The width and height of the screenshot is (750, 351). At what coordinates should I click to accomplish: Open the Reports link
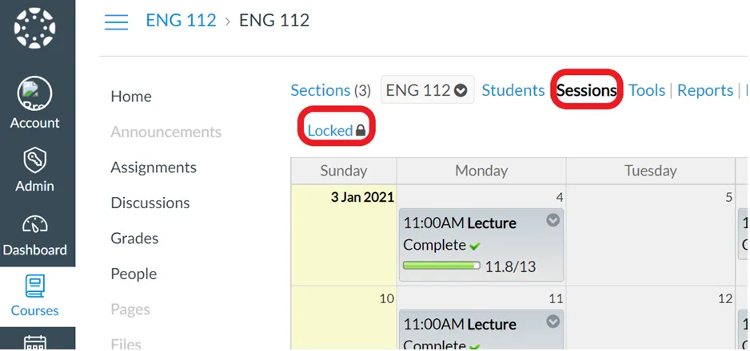click(705, 90)
